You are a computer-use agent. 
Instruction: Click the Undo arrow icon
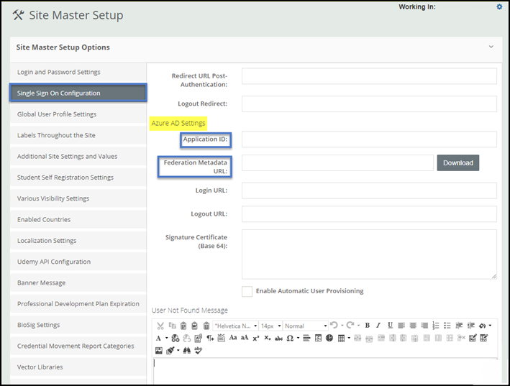pyautogui.click(x=334, y=326)
